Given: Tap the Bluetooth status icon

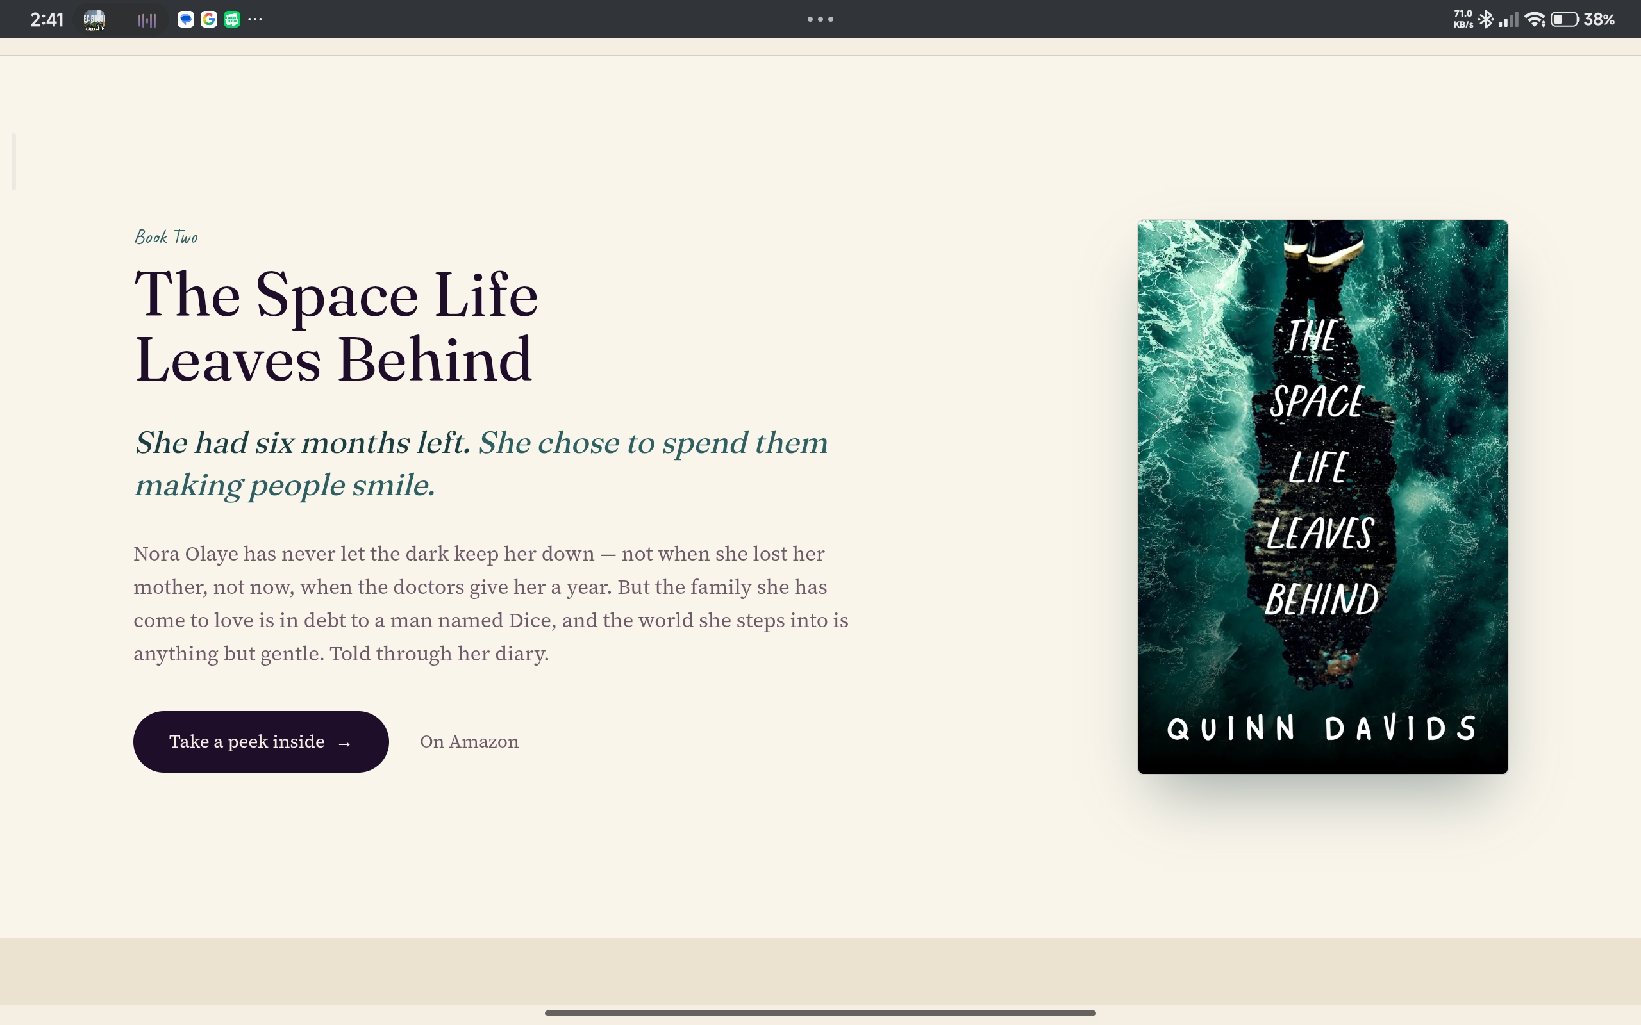Looking at the screenshot, I should [x=1486, y=19].
